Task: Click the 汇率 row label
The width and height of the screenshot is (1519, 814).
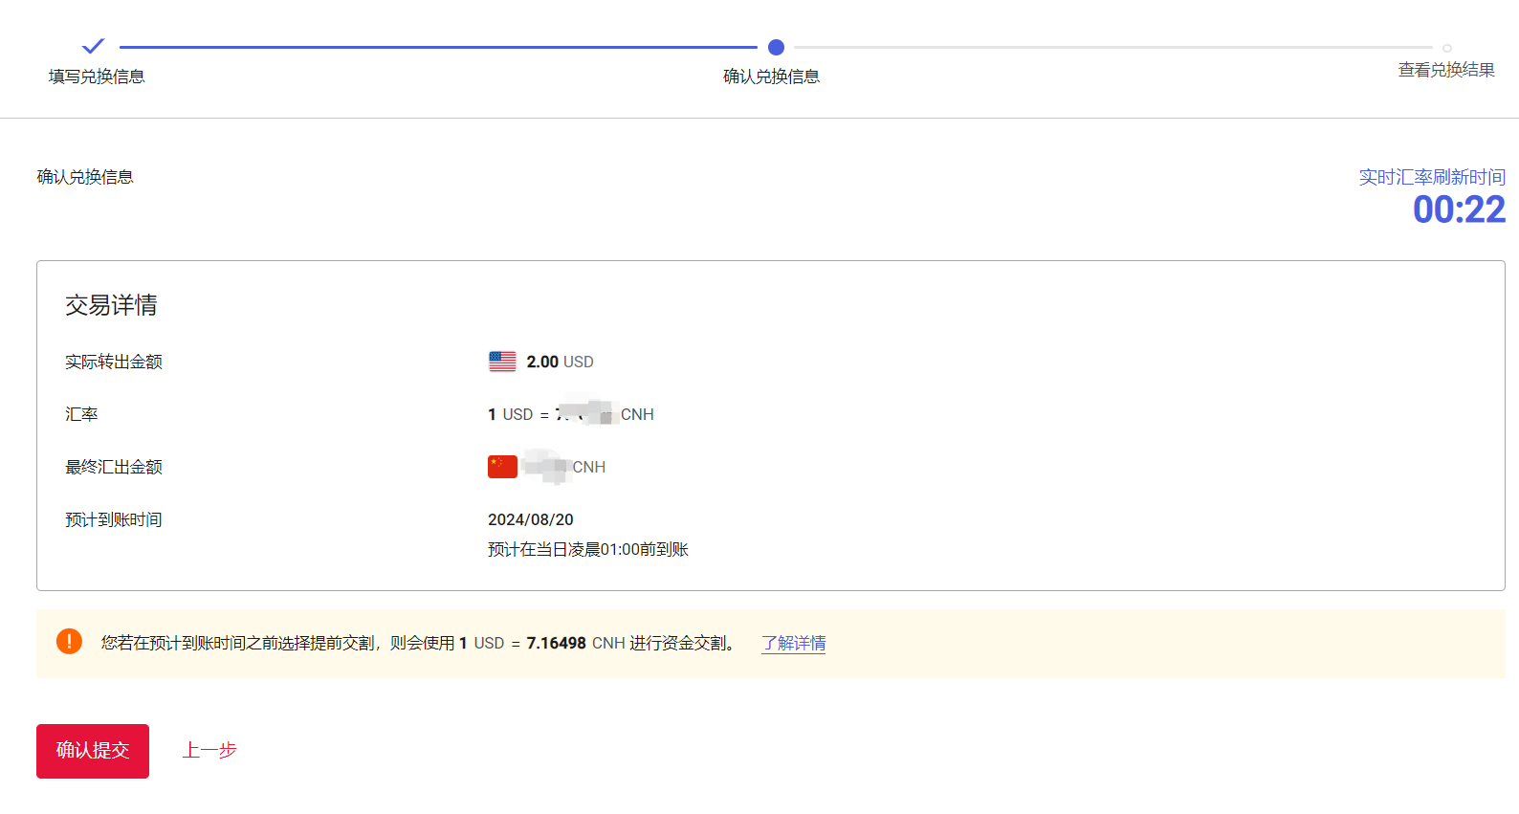Action: pos(81,414)
